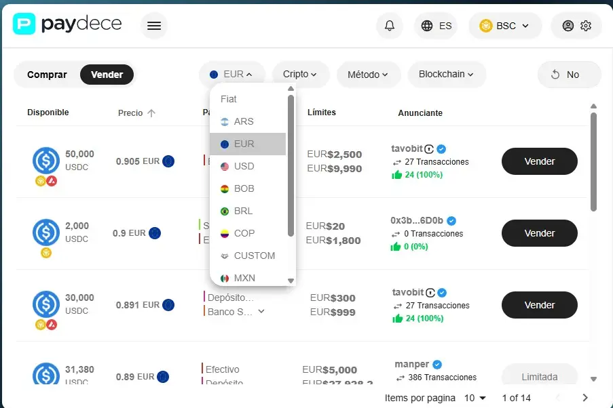Switch to Comprar mode
Image resolution: width=613 pixels, height=408 pixels.
click(47, 75)
